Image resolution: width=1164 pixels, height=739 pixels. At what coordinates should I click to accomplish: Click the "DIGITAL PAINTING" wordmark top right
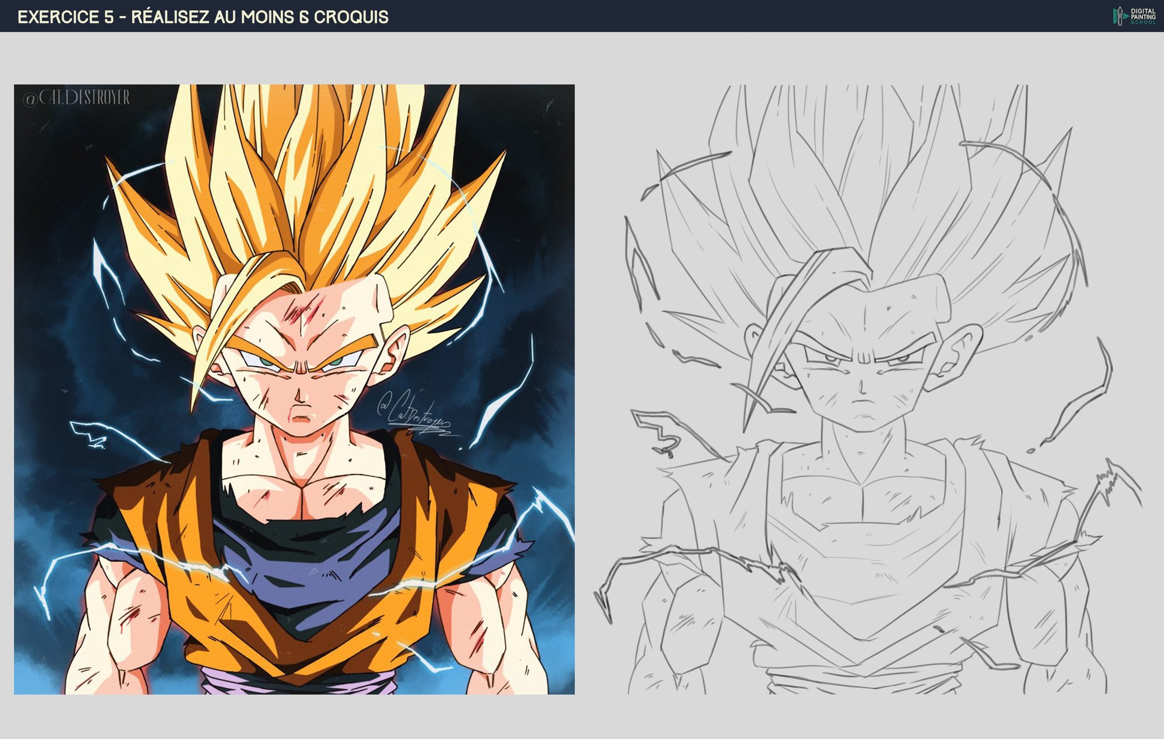tap(1143, 13)
